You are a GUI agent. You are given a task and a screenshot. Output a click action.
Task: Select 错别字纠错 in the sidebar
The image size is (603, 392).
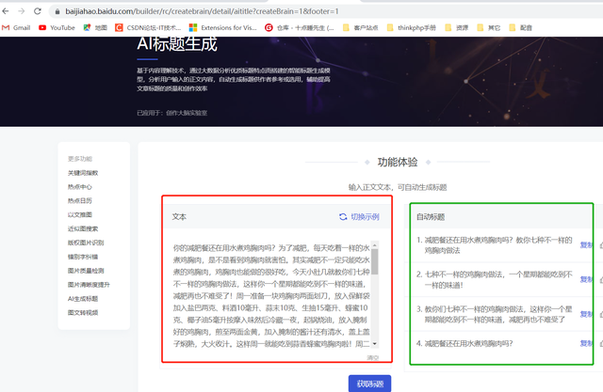click(83, 257)
